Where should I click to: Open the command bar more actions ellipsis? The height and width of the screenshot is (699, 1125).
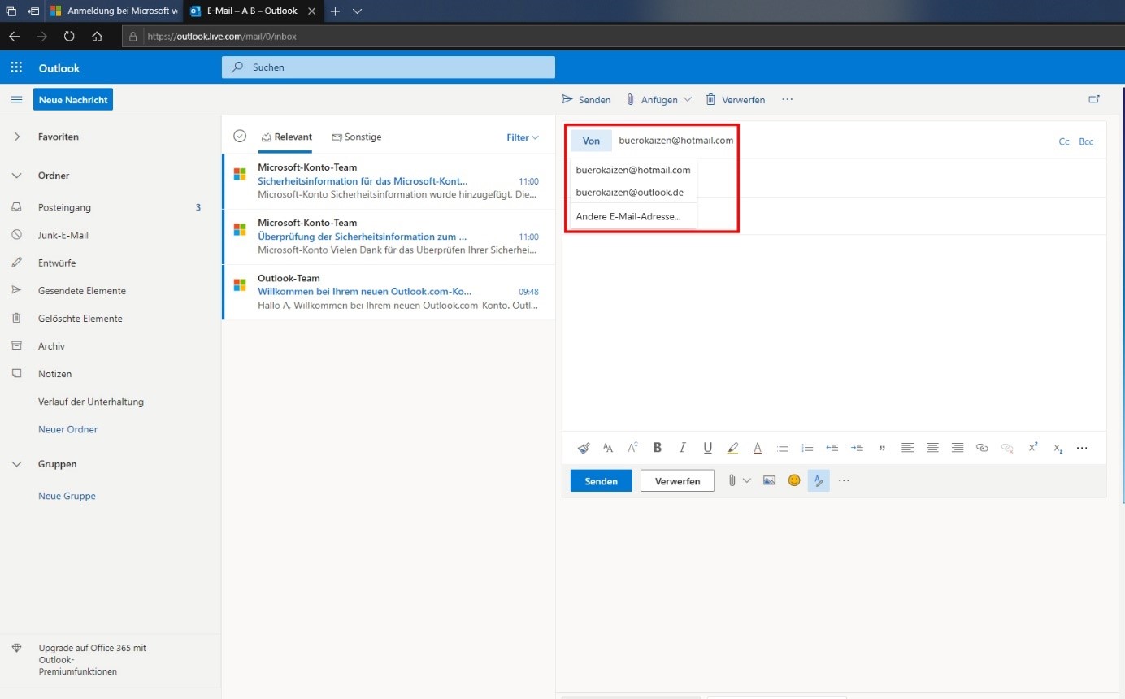click(x=787, y=99)
